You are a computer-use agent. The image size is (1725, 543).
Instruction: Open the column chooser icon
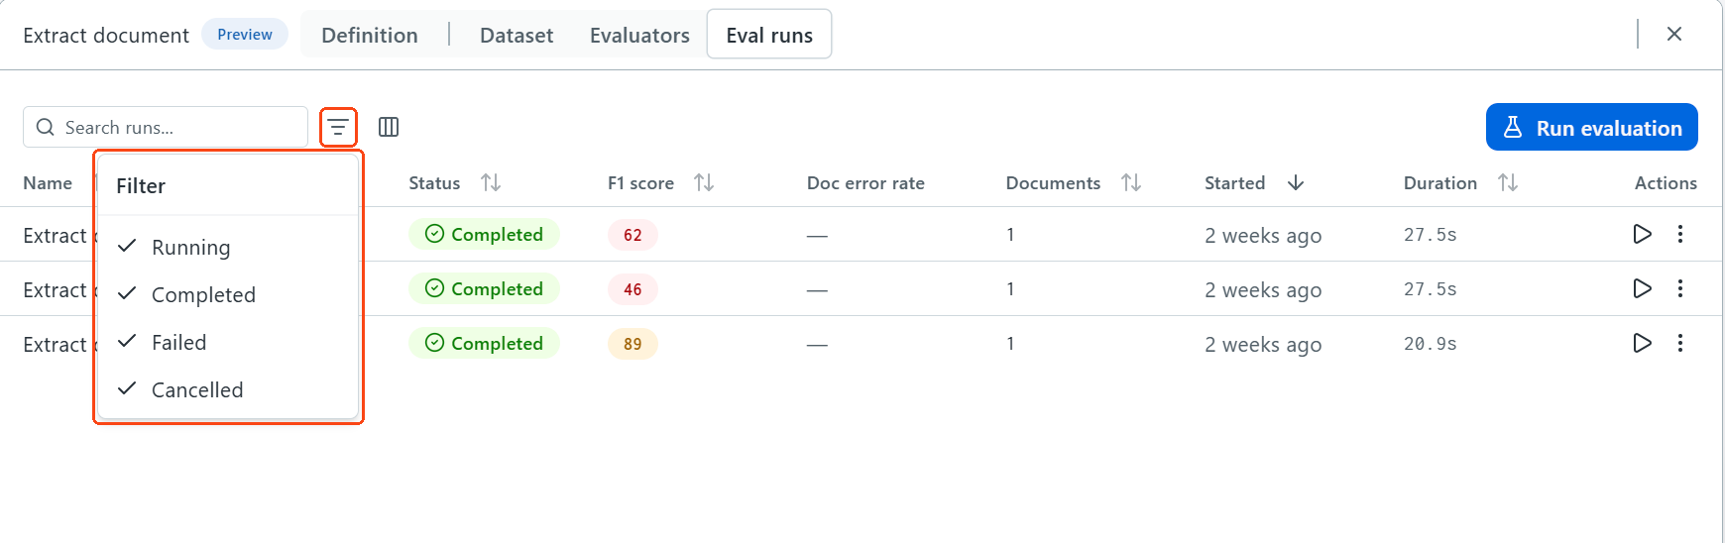[x=389, y=127]
